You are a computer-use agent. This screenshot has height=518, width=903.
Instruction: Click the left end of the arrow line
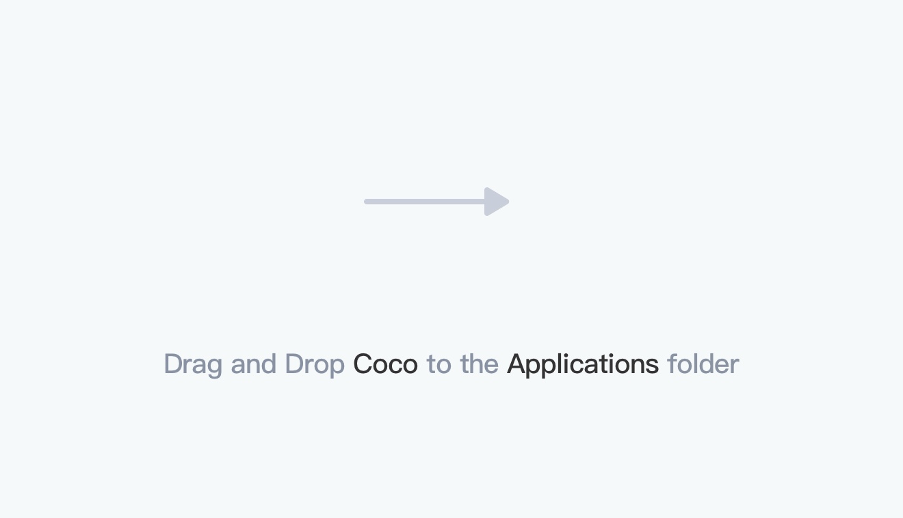click(368, 202)
